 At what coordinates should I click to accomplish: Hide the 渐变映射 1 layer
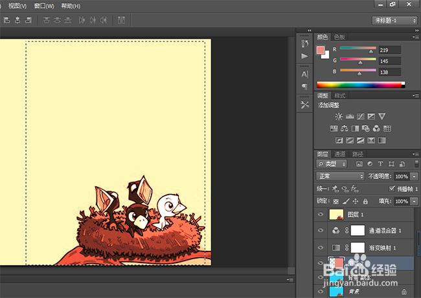[x=321, y=248]
